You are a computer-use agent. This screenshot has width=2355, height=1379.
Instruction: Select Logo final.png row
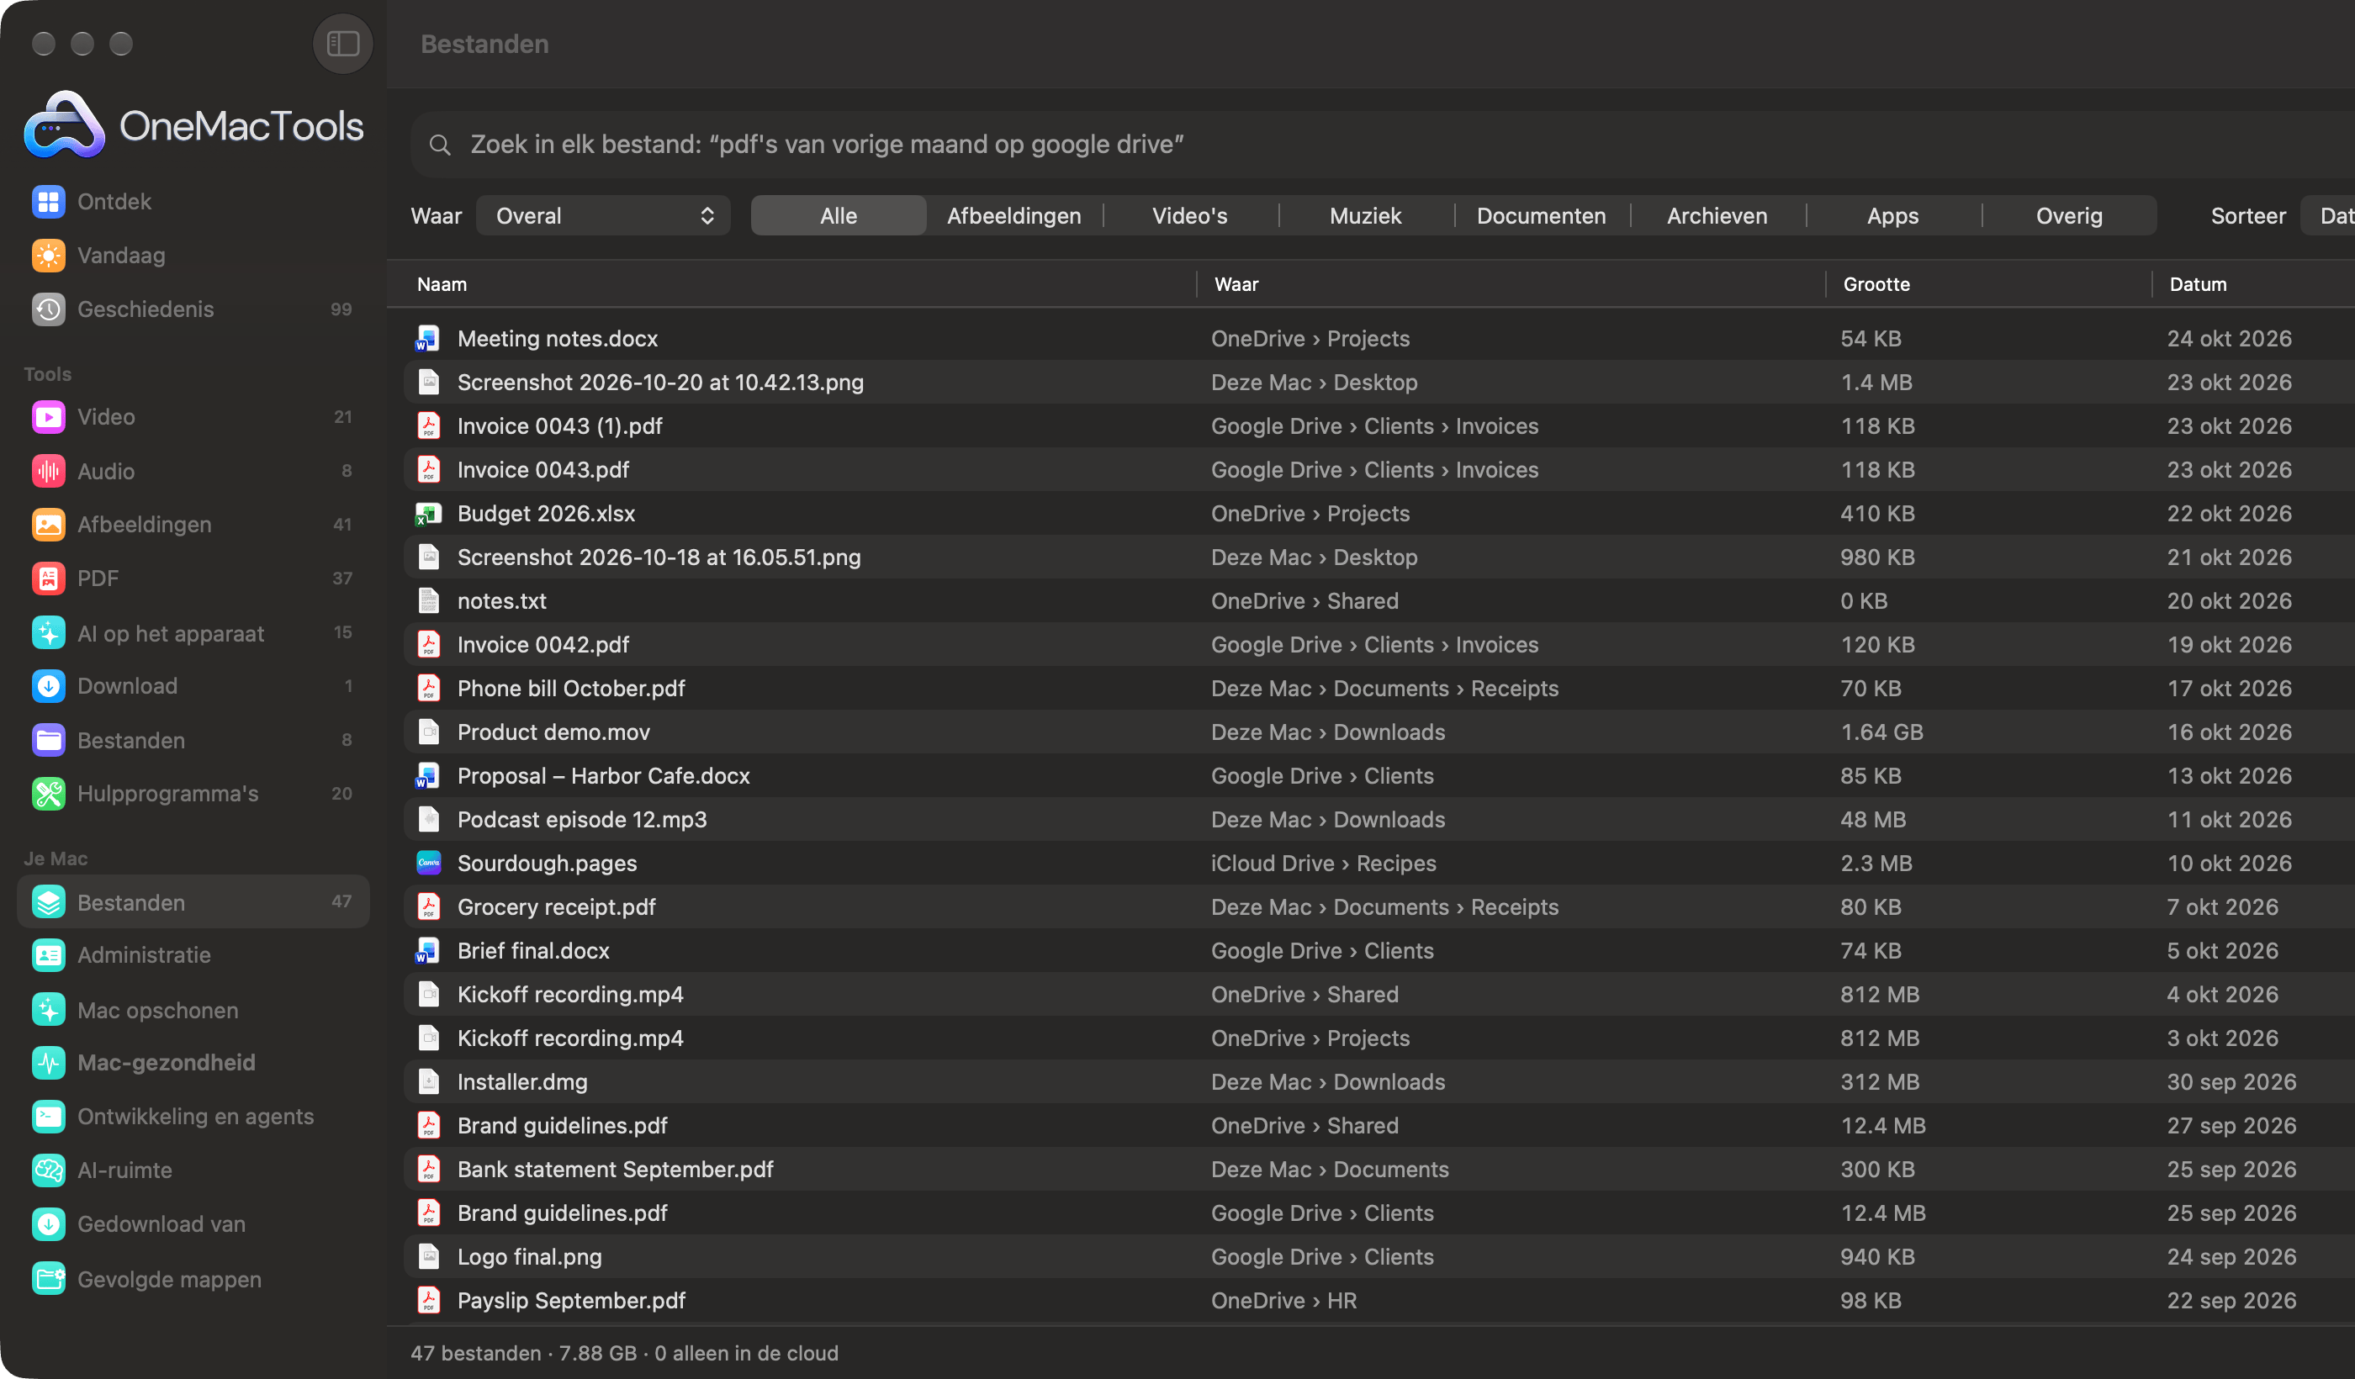click(x=1379, y=1256)
